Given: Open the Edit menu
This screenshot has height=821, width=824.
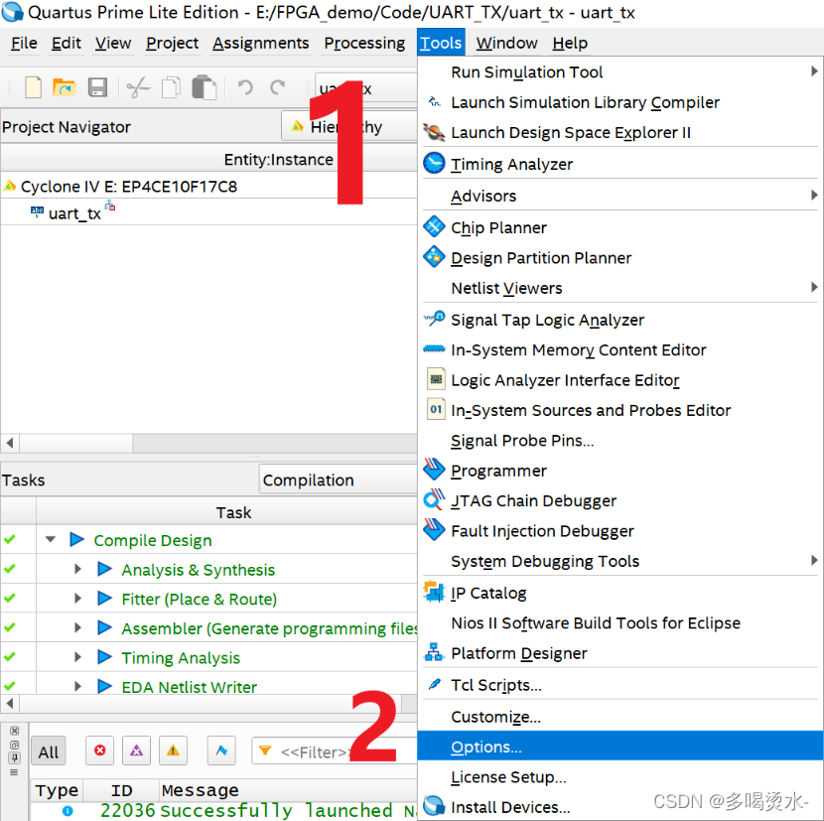Looking at the screenshot, I should pos(67,43).
